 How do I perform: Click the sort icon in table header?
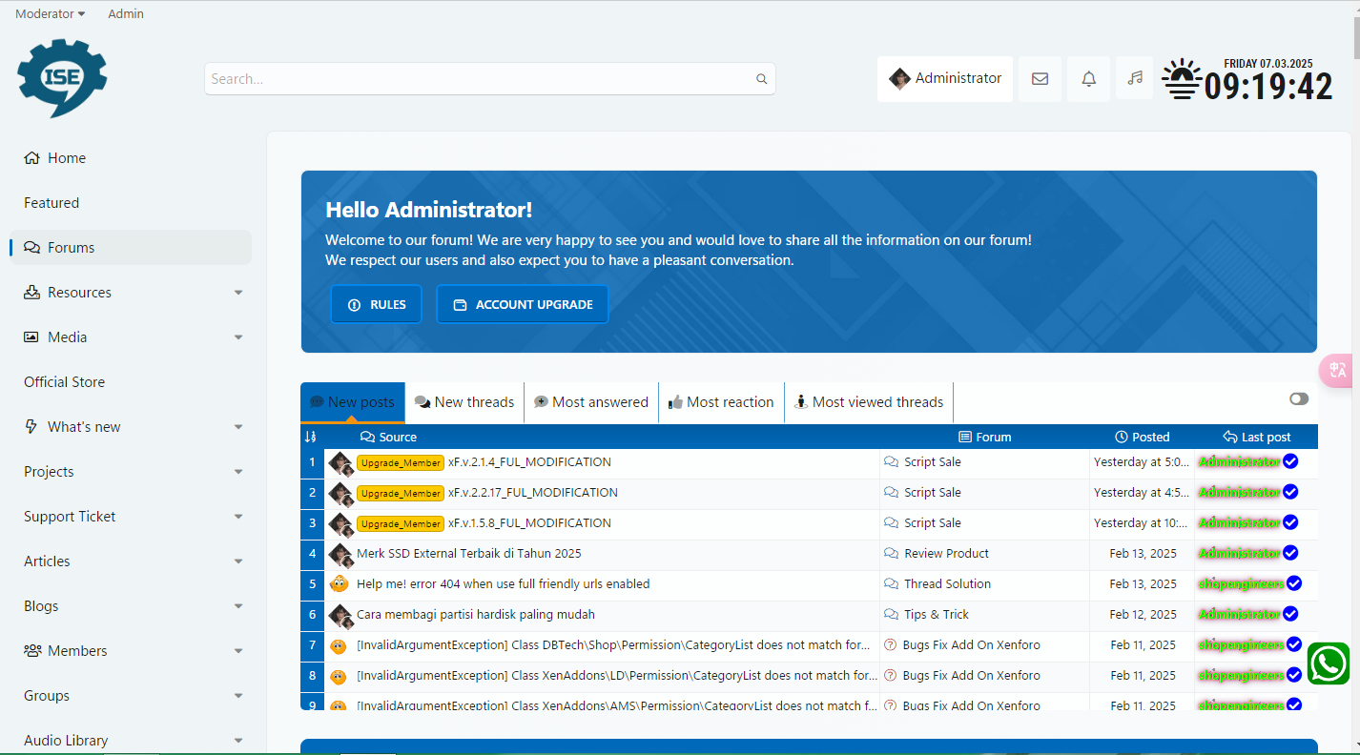click(310, 437)
